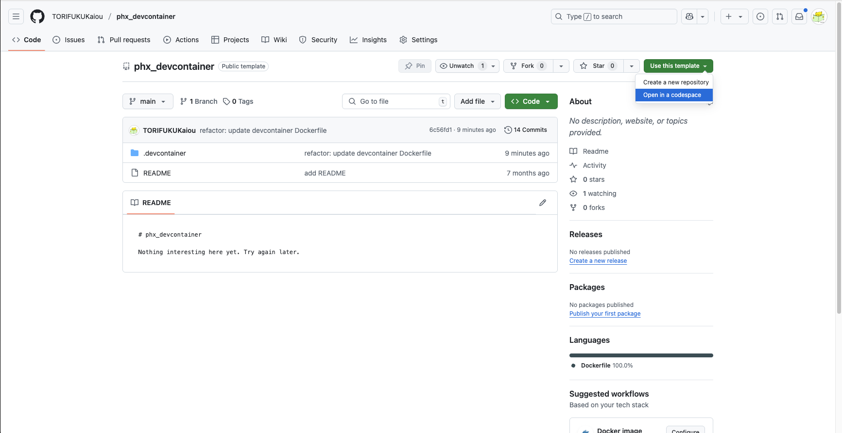Open commit author avatar TORIFUKUKaiou
842x433 pixels.
click(x=134, y=130)
